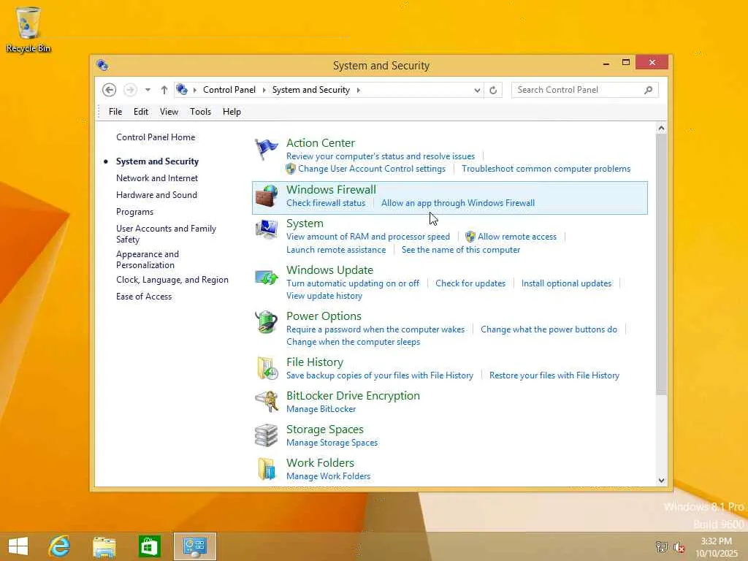Open the File History folder icon

point(267,368)
